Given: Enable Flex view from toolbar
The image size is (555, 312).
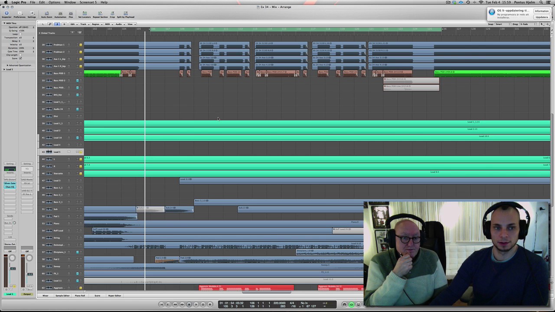Looking at the screenshot, I should pyautogui.click(x=71, y=14).
